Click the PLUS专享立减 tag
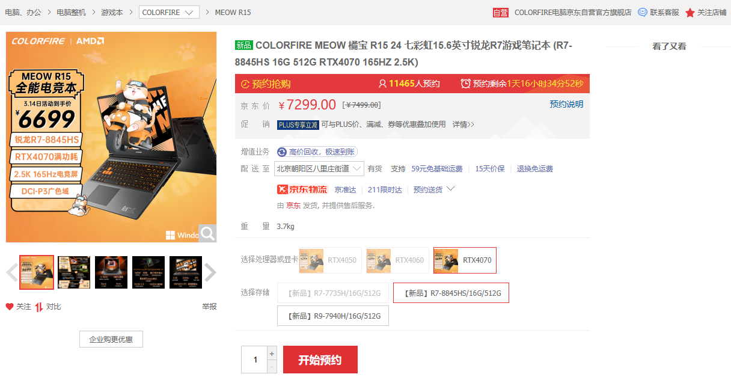Image resolution: width=731 pixels, height=383 pixels. (298, 124)
